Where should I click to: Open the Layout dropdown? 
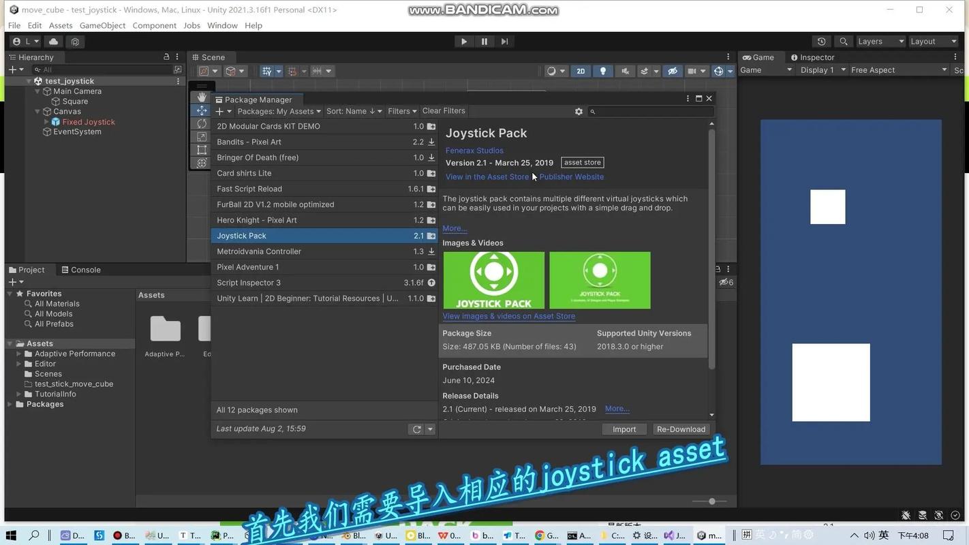click(x=933, y=42)
